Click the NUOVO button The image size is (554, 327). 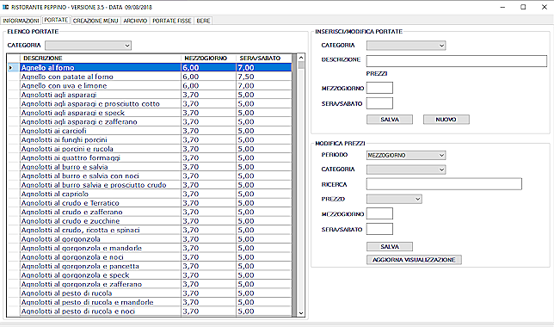point(446,120)
